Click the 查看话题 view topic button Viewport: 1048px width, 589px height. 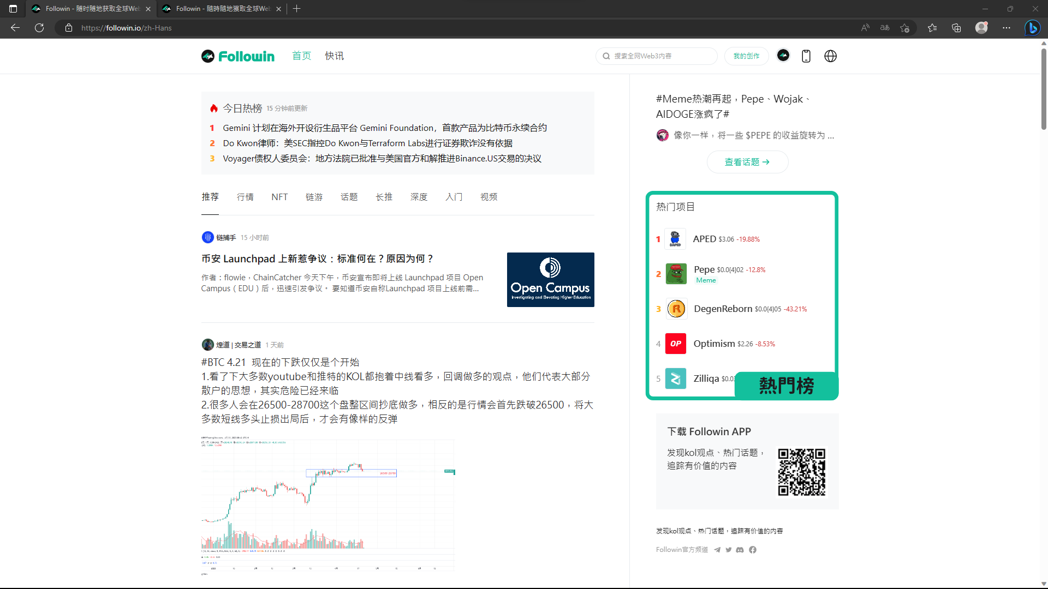(x=747, y=162)
